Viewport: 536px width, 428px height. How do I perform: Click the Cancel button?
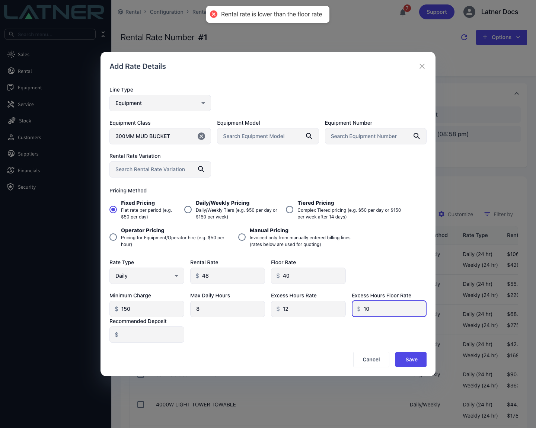point(371,360)
